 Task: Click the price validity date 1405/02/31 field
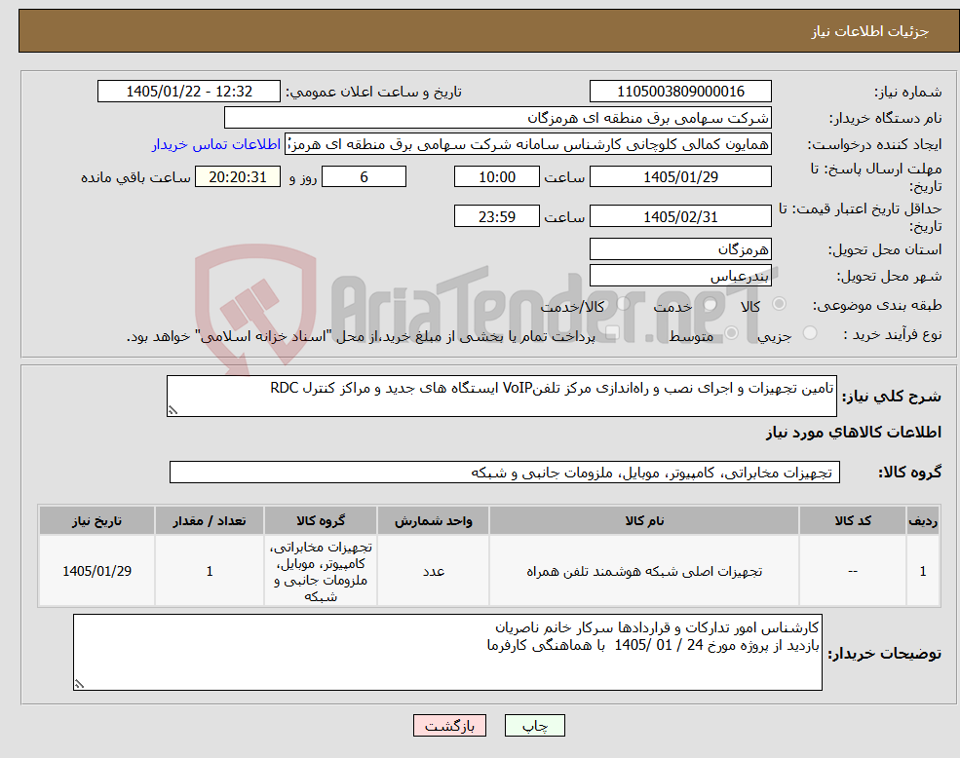(x=680, y=216)
